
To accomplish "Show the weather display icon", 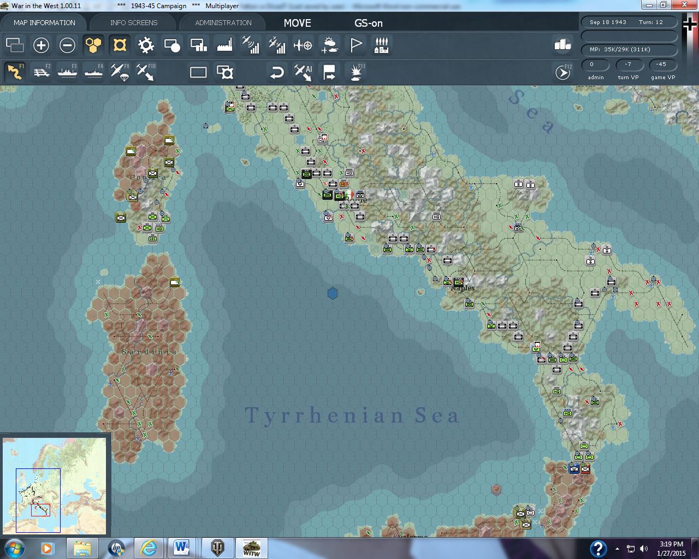I will 329,45.
